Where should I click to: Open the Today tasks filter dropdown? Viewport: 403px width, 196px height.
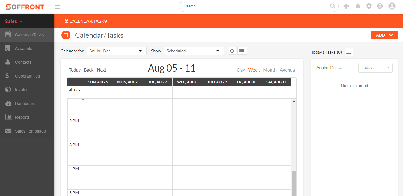(375, 68)
